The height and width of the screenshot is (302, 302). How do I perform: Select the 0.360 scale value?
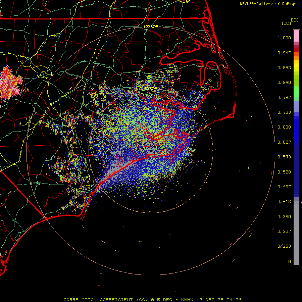point(284,217)
